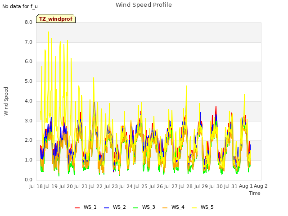Select the WS_5 legend label

pos(207,207)
